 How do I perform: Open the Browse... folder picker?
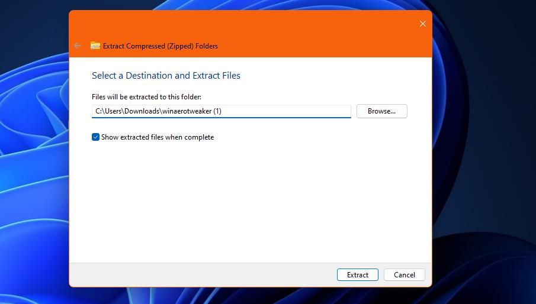point(381,111)
